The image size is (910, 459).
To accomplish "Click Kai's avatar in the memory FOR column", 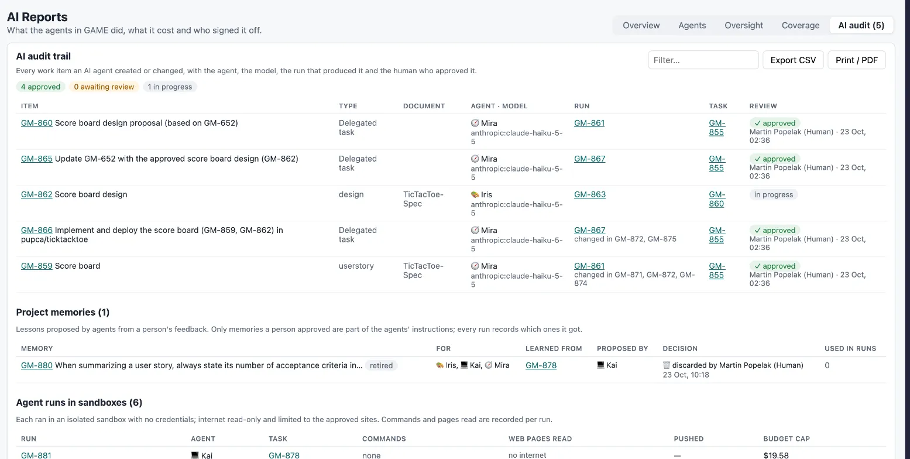I will point(464,365).
